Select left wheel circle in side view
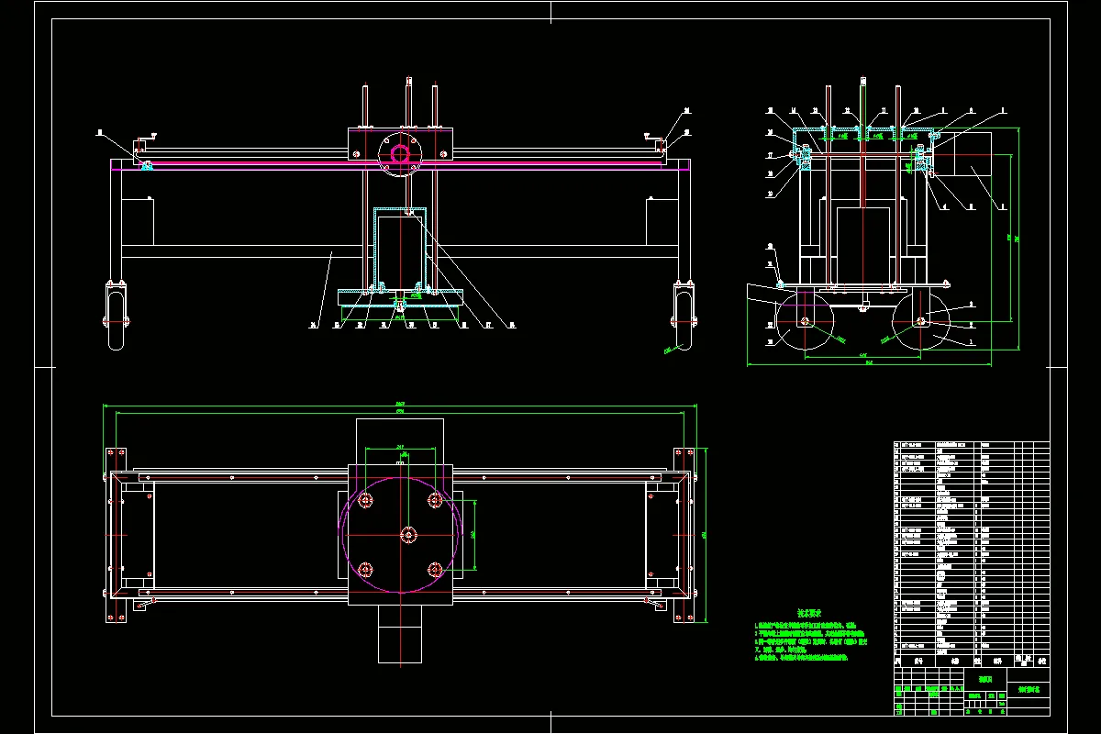This screenshot has height=734, width=1101. click(x=805, y=320)
